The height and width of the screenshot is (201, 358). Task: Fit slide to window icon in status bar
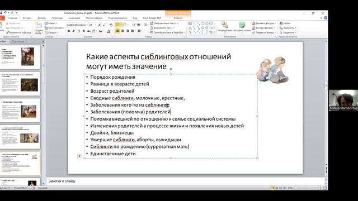(325, 188)
